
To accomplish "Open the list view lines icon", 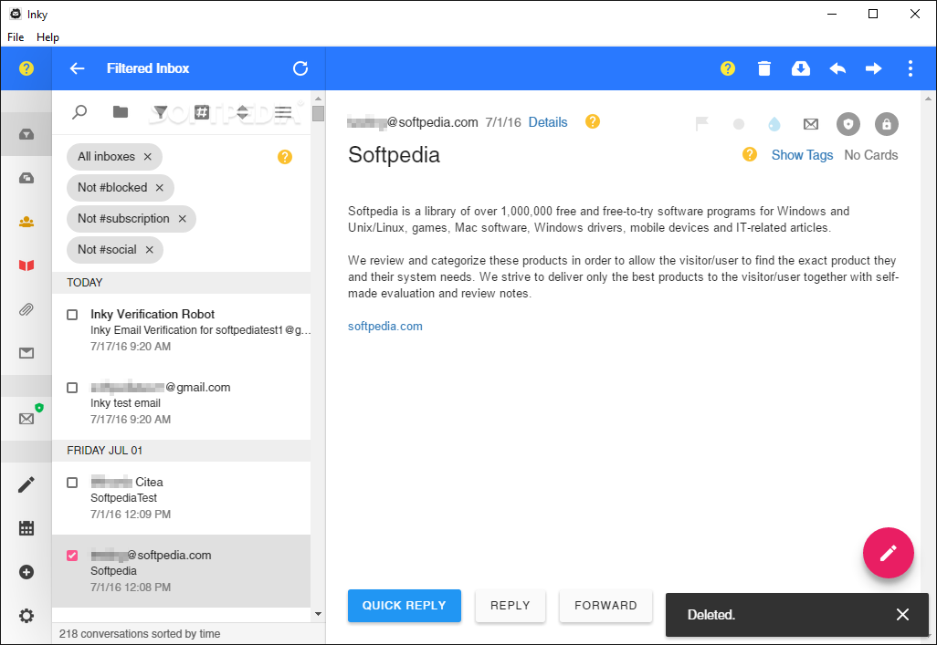I will click(x=283, y=111).
